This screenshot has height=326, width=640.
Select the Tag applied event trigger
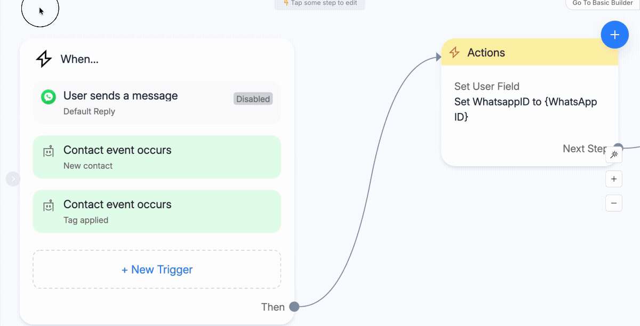[x=157, y=211]
